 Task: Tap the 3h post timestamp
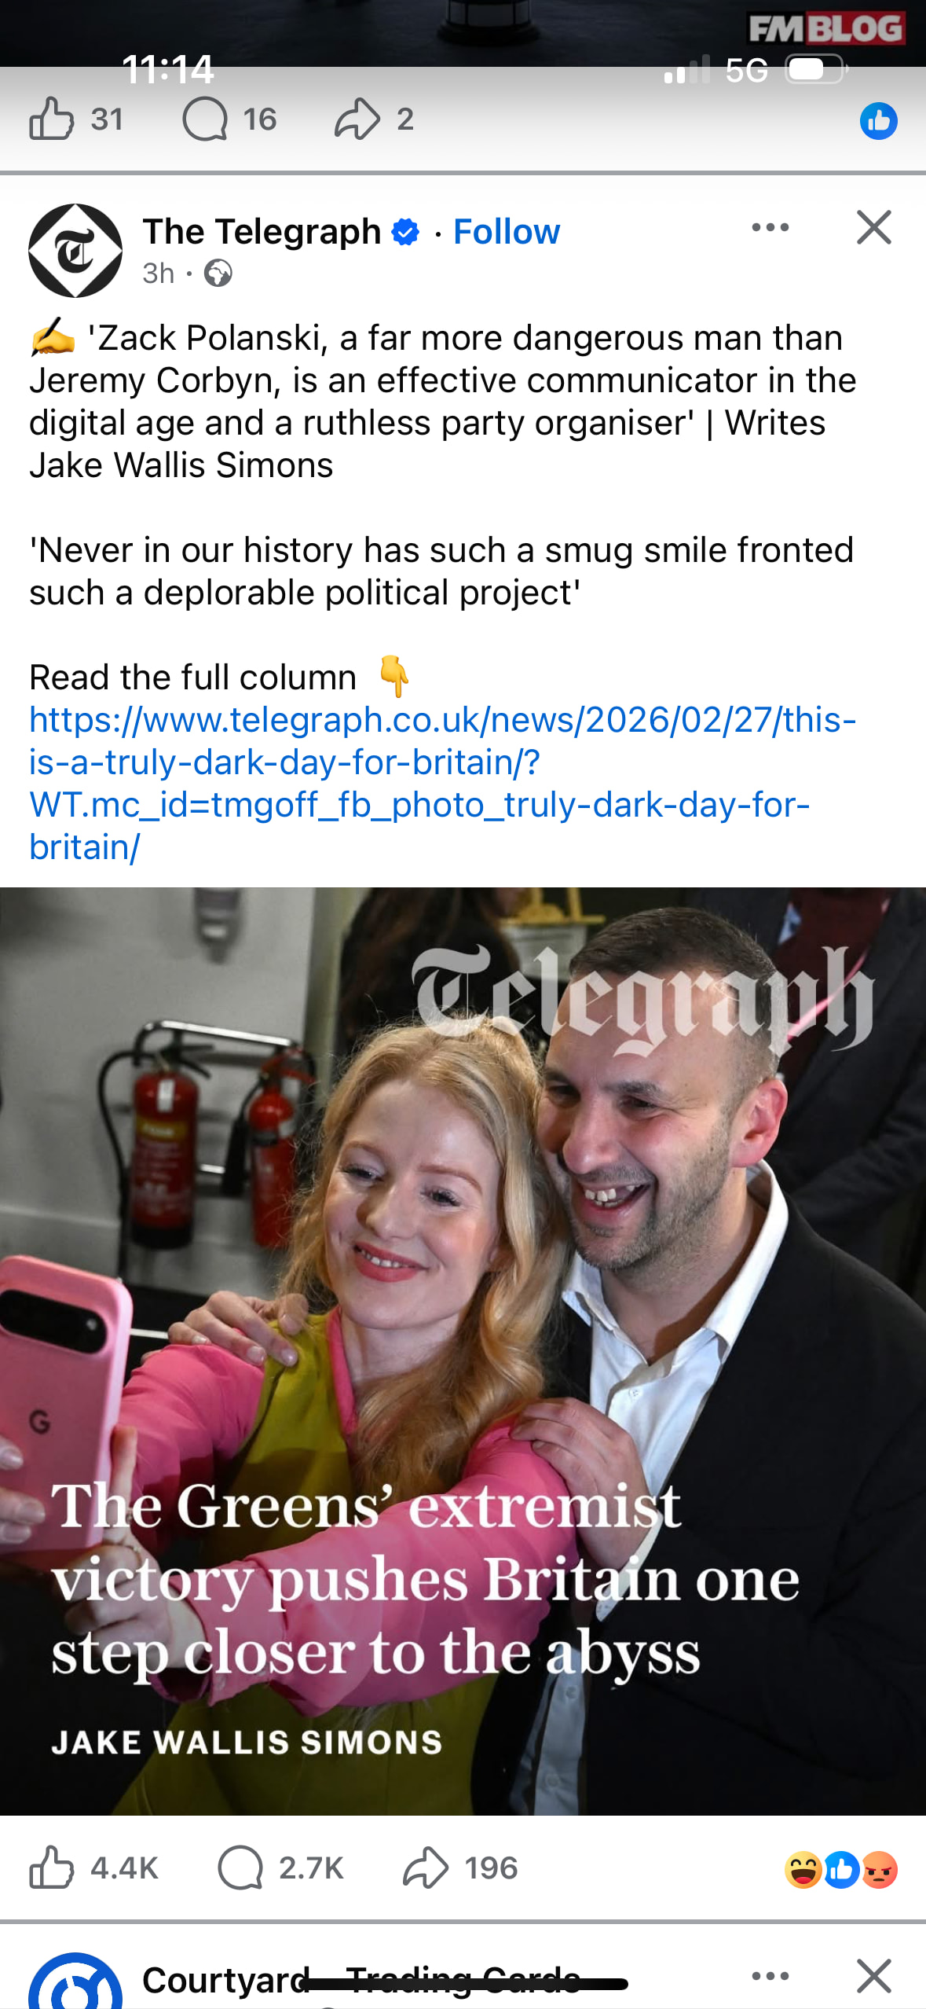tap(158, 274)
